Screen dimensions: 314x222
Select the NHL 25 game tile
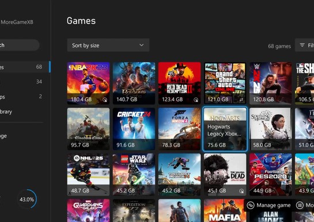pos(88,175)
